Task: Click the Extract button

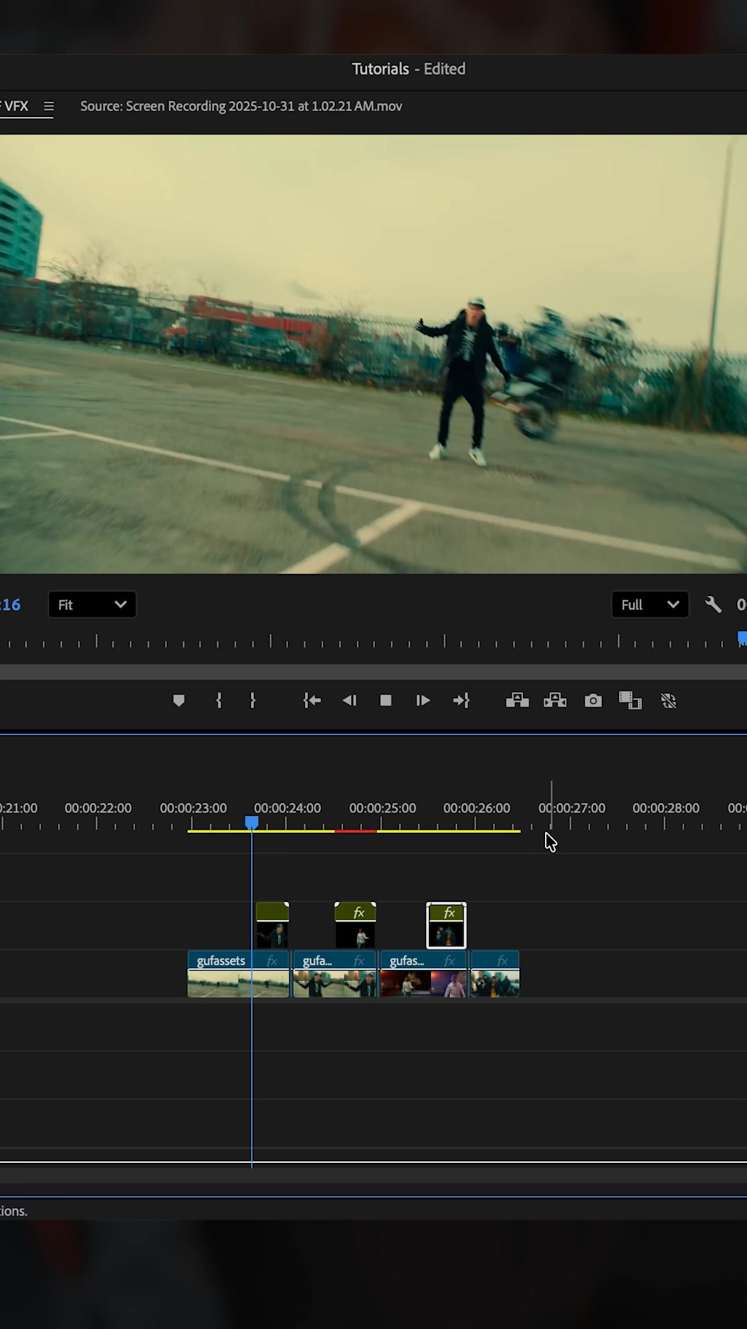Action: [555, 700]
